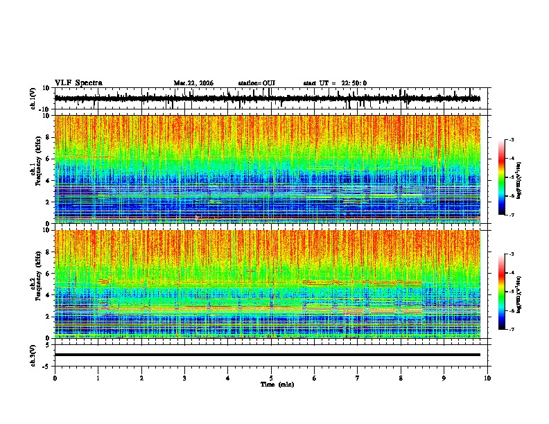Click the "ch.3(V)" axis label
Screen dimensions: 549x424
point(33,355)
